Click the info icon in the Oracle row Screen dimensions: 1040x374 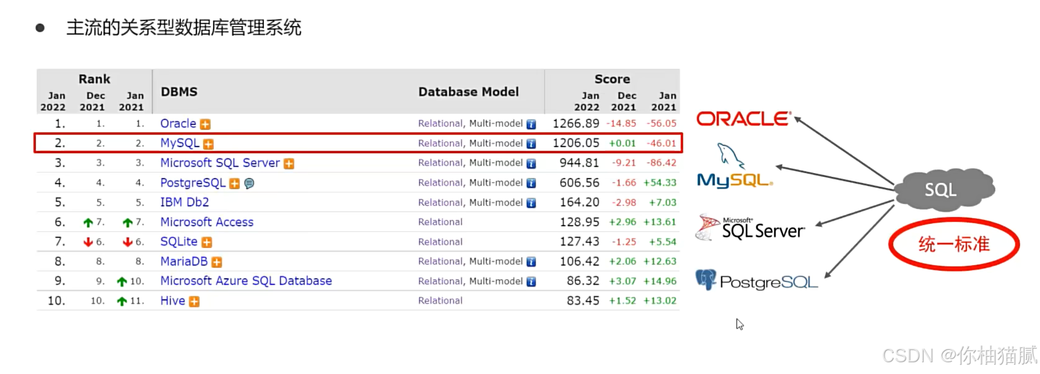pos(531,124)
